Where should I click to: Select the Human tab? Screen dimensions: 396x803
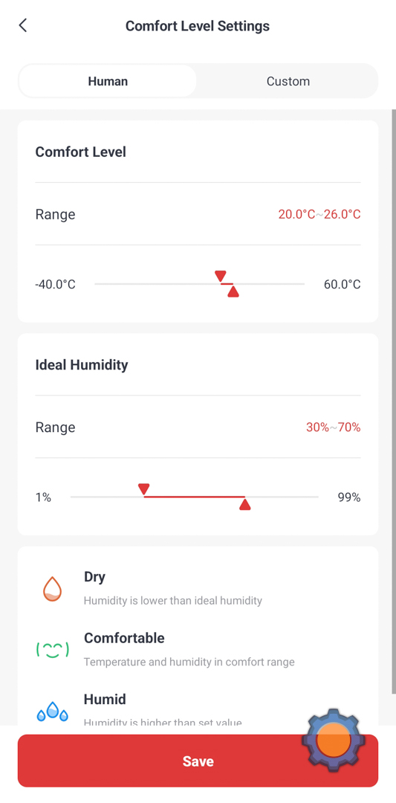[108, 82]
